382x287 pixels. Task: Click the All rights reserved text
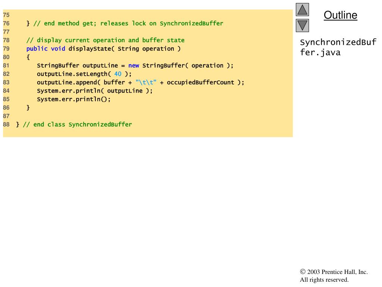[x=324, y=280]
